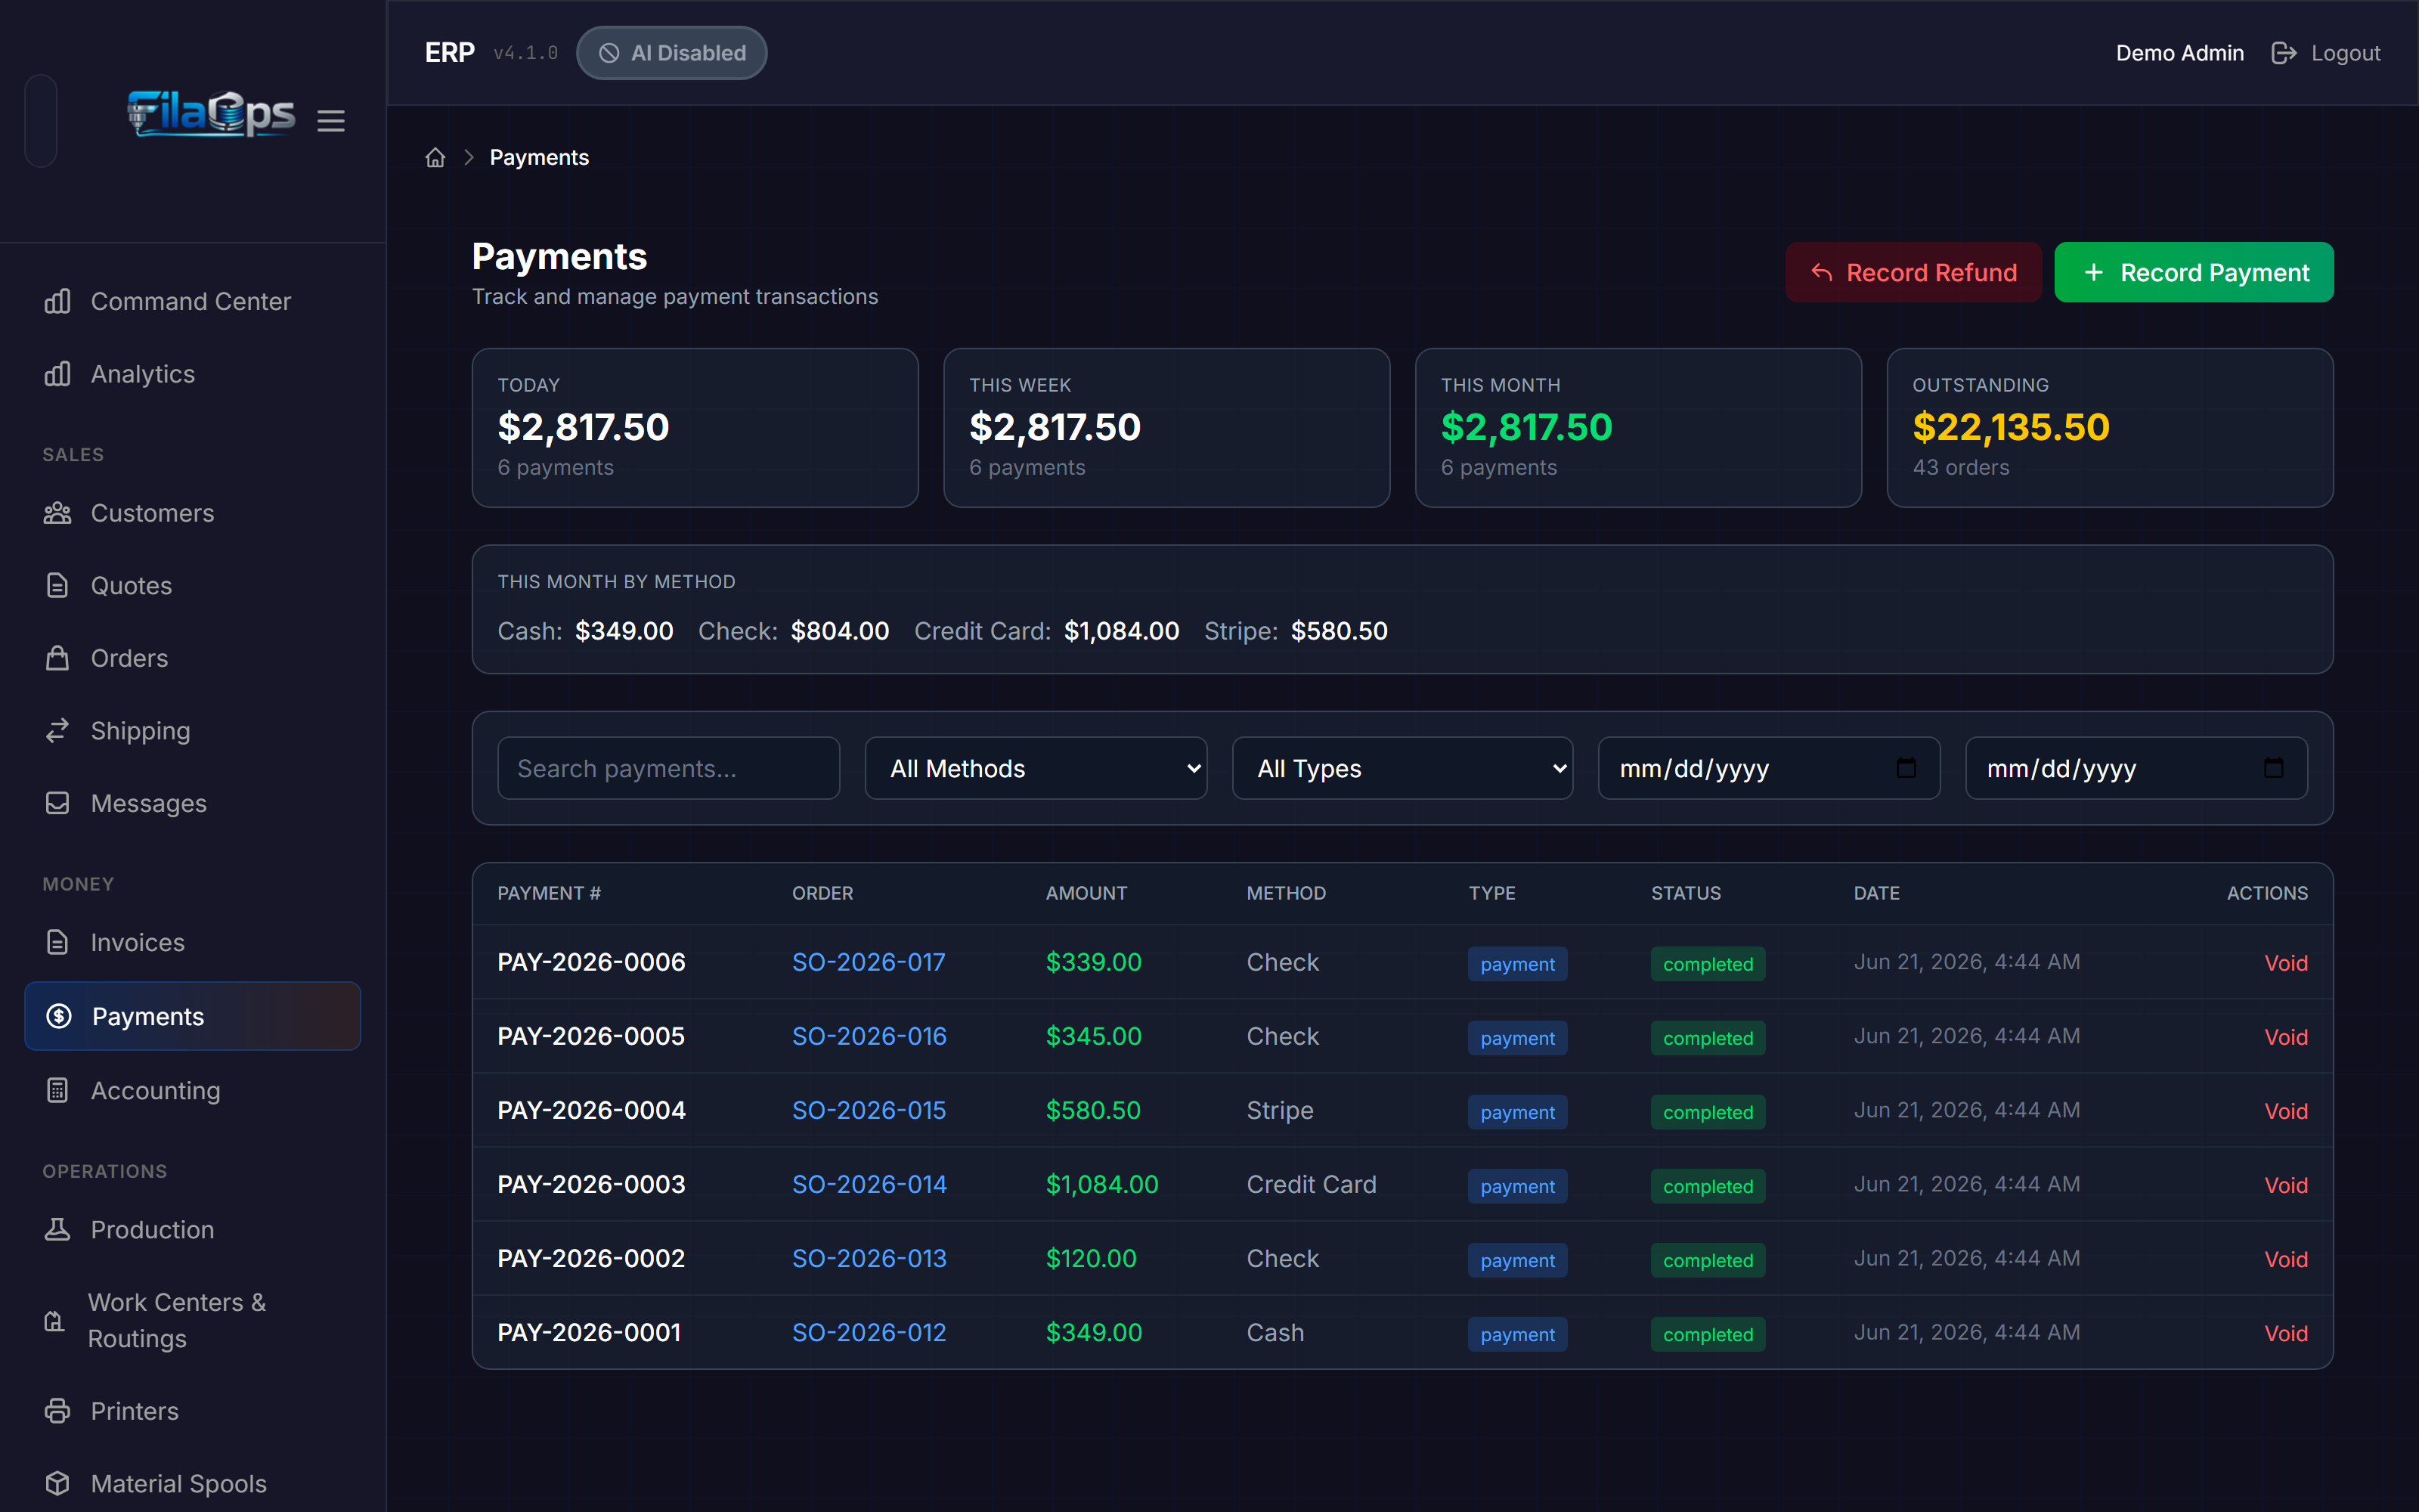Open order link SO-2026-016
The image size is (2419, 1512).
pos(869,1036)
